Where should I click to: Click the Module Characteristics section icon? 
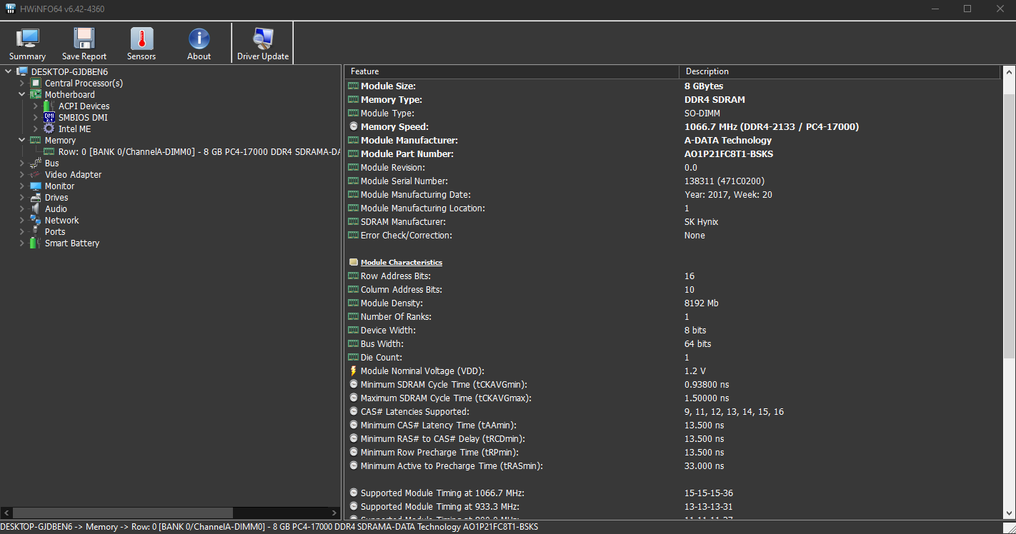pyautogui.click(x=353, y=262)
